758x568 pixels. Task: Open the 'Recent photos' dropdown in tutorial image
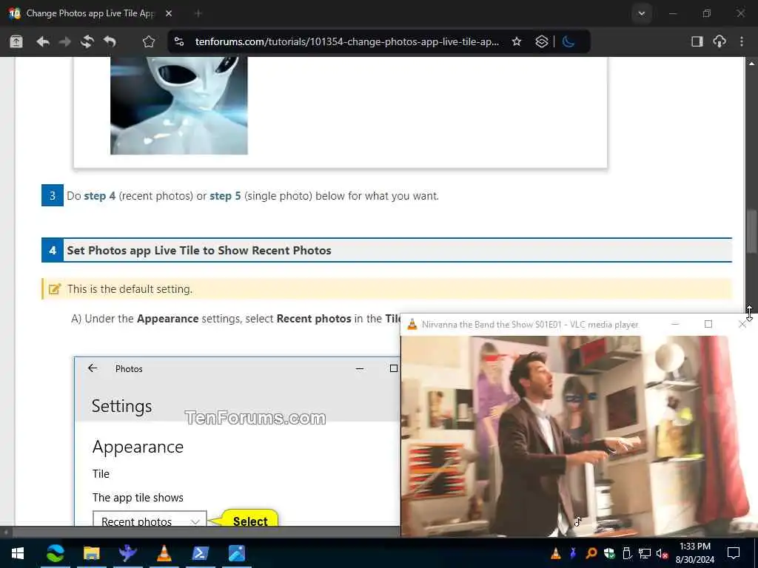[150, 518]
